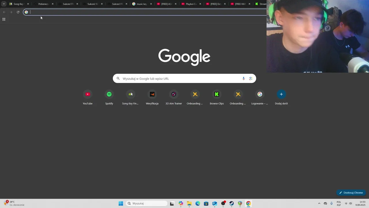The width and height of the screenshot is (369, 208).
Task: Click the Dodaj skrót plus button
Action: pyautogui.click(x=281, y=94)
